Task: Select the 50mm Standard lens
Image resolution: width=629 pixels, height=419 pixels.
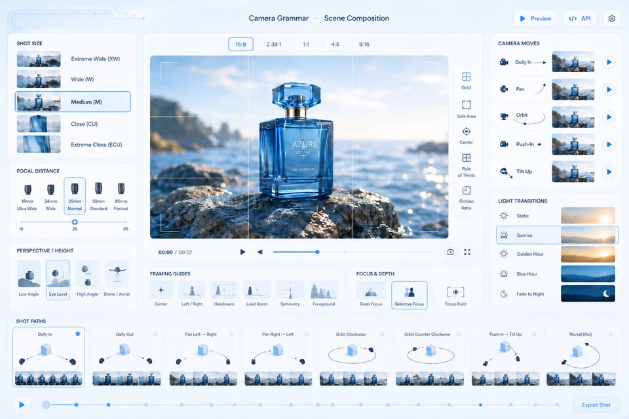Action: click(x=98, y=196)
